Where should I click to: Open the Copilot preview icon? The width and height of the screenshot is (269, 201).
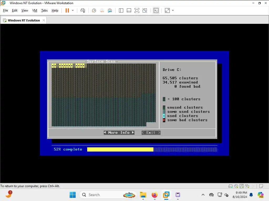point(261,195)
